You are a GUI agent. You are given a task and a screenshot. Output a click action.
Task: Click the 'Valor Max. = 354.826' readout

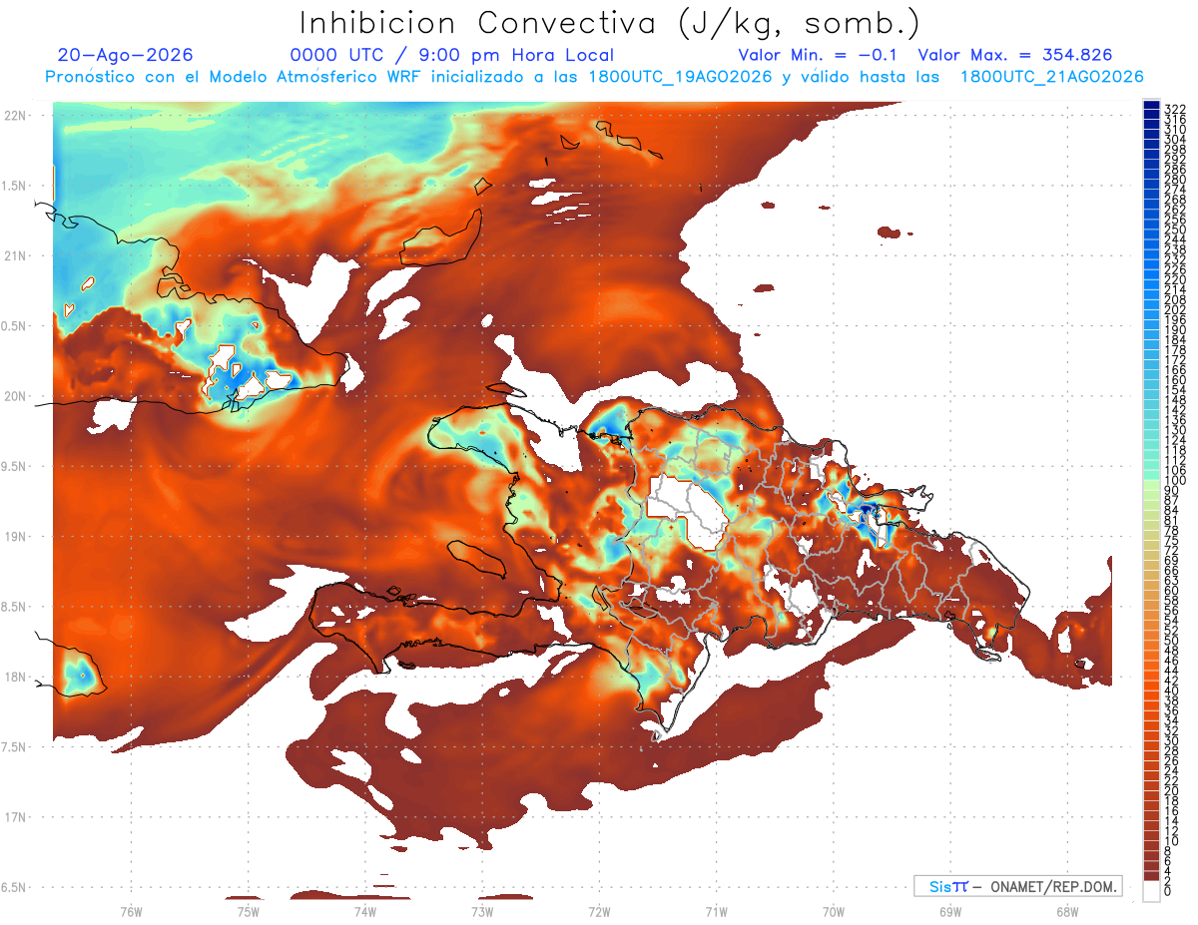(1014, 55)
